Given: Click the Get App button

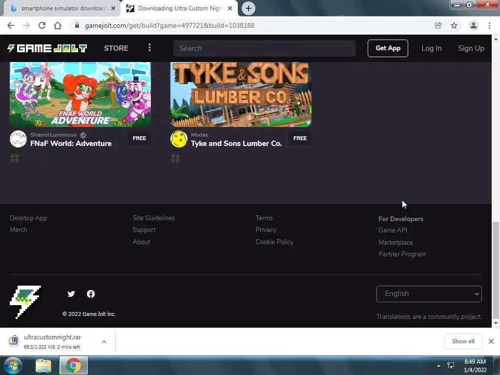Looking at the screenshot, I should [x=388, y=48].
